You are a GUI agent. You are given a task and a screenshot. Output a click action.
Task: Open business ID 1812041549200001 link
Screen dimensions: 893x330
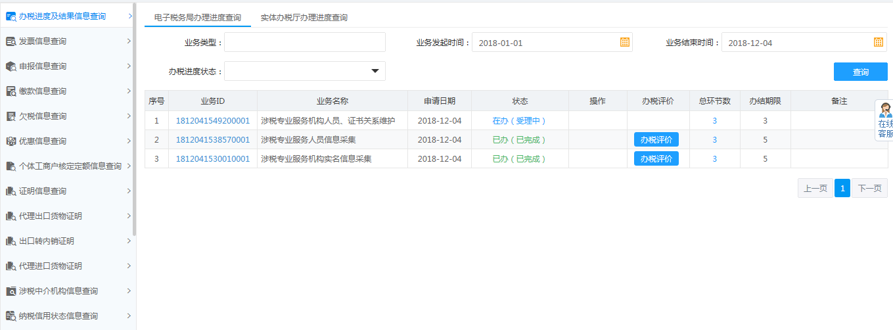[213, 121]
